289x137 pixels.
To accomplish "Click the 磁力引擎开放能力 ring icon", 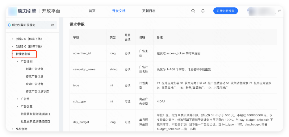I will [9, 25].
